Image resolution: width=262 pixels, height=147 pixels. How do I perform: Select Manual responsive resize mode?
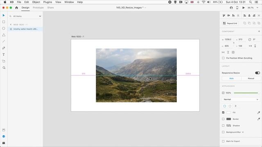(x=251, y=78)
